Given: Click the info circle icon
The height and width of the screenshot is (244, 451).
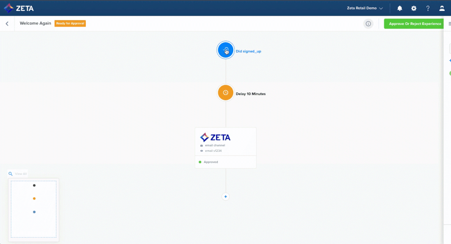Looking at the screenshot, I should 368,24.
